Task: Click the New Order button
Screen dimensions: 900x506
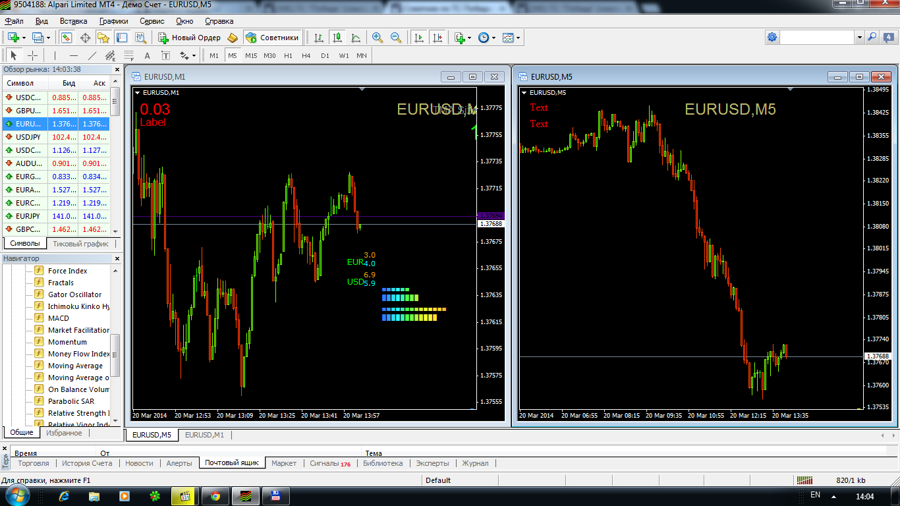Action: 189,38
